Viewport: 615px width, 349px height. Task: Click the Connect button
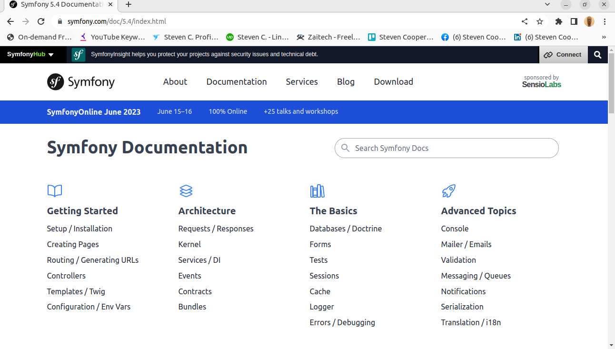pos(564,55)
